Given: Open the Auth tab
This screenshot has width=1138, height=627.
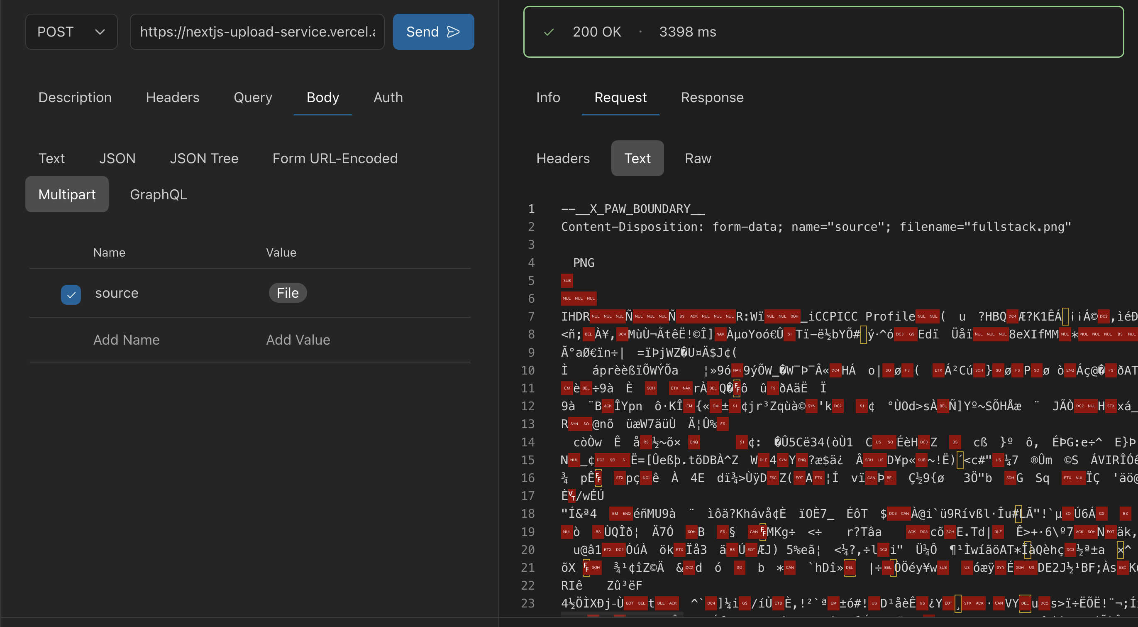Looking at the screenshot, I should (388, 97).
